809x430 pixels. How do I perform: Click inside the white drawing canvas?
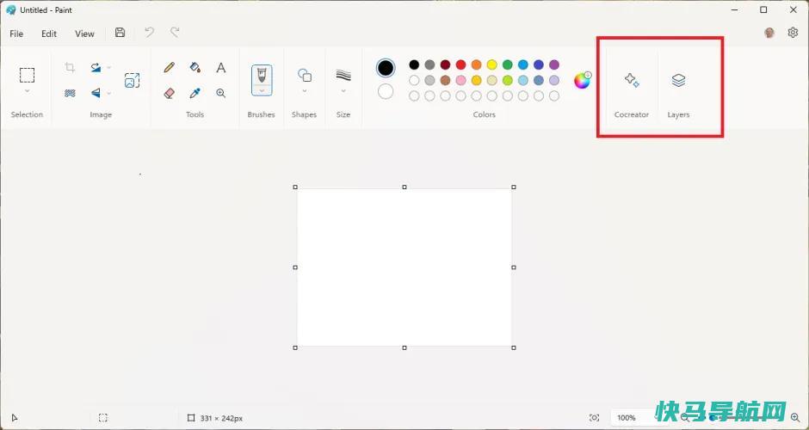pos(404,267)
